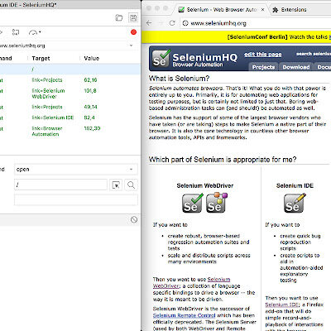Viewport: 331px width, 331px height.
Task: Select row 'link=Selenium IDE'
Action: point(70,118)
